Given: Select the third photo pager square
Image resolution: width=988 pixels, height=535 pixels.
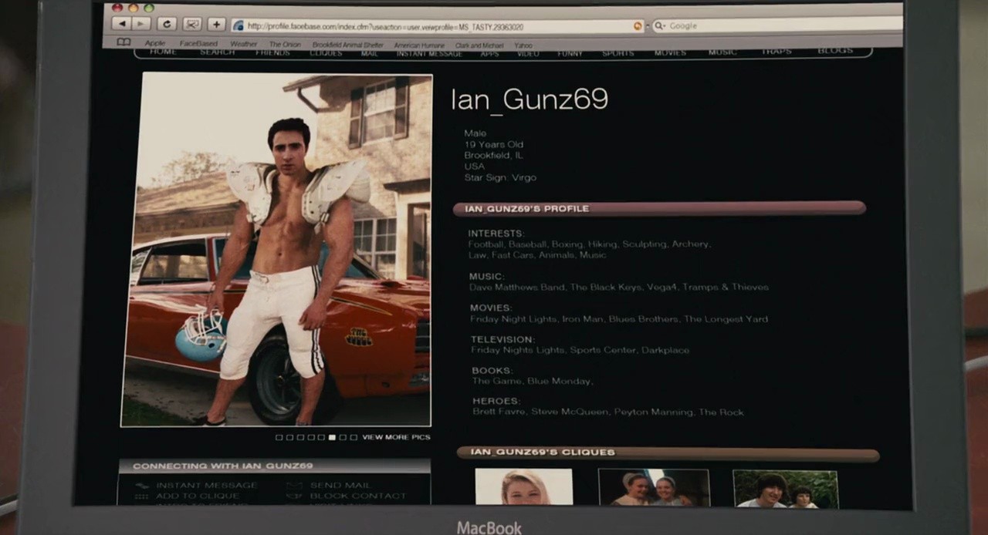Looking at the screenshot, I should pyautogui.click(x=300, y=438).
